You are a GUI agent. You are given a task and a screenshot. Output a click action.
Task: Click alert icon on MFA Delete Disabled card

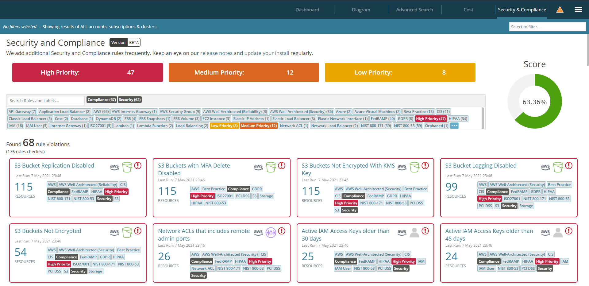[x=282, y=166]
